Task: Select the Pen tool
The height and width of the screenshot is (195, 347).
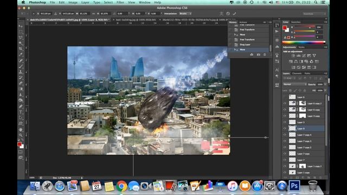Action: pyautogui.click(x=21, y=106)
